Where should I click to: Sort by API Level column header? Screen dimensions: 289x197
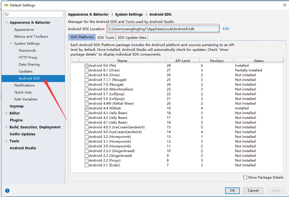182,61
